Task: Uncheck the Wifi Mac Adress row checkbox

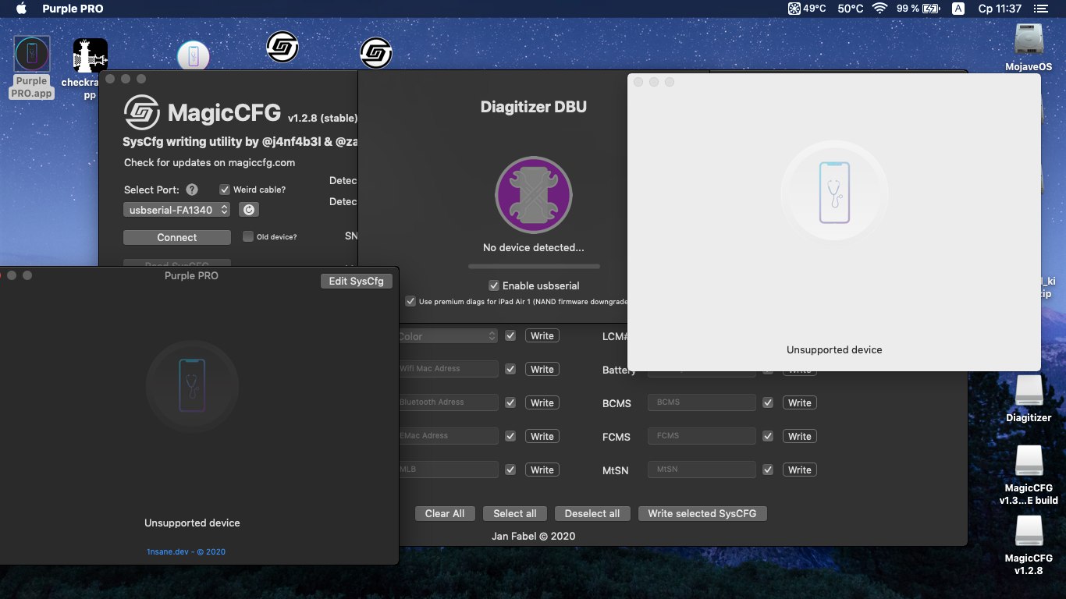Action: coord(510,369)
